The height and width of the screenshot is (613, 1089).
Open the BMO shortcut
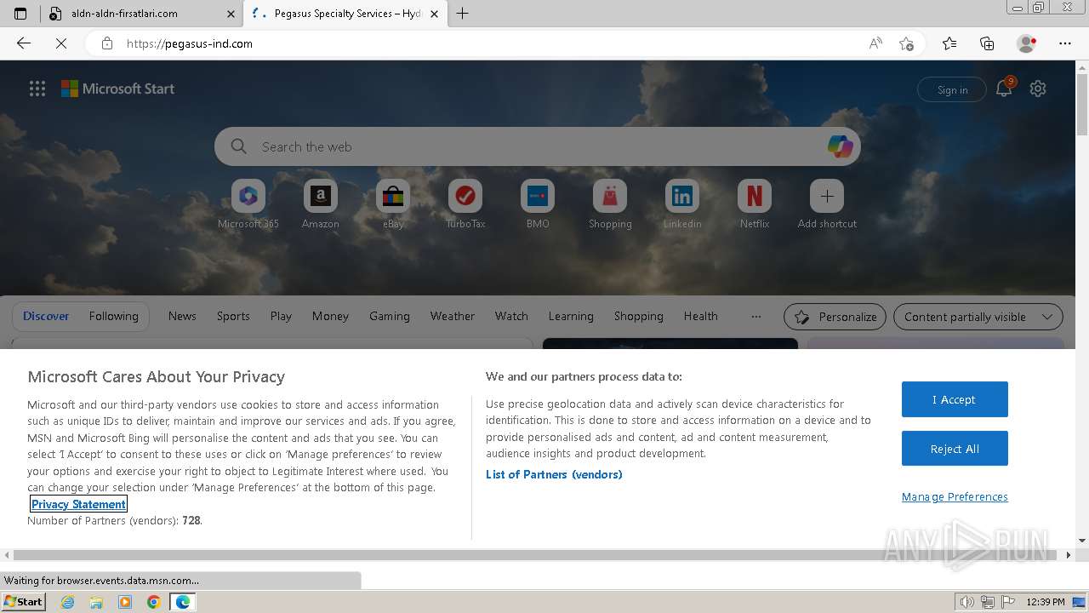pos(538,204)
